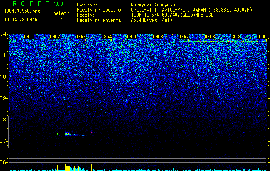270x171 pixels.
Task: Click the Ovserver label
Action: (87, 5)
